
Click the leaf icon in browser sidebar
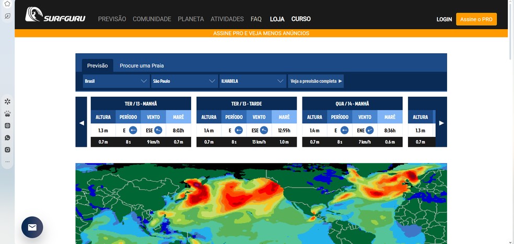coord(7,16)
